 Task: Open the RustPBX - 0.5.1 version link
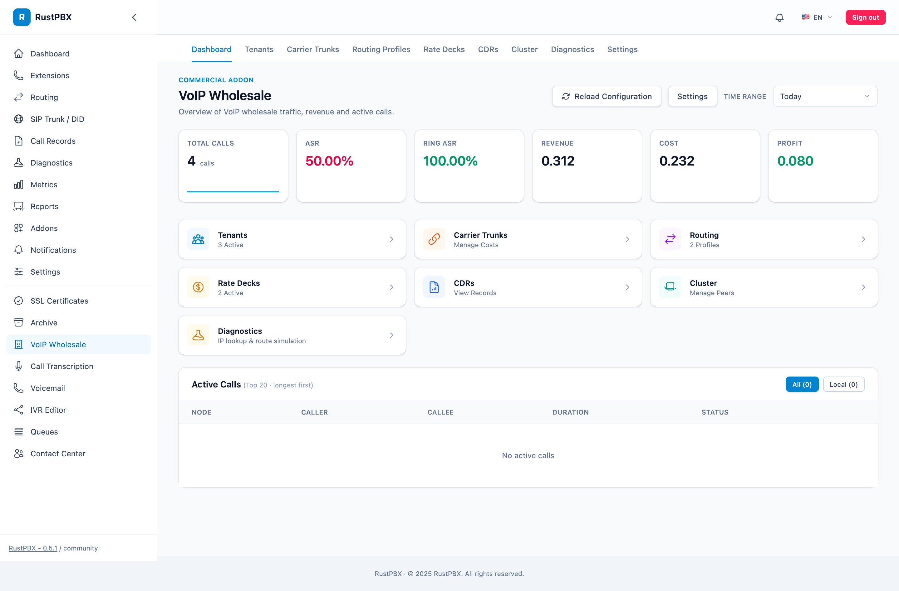coord(33,548)
